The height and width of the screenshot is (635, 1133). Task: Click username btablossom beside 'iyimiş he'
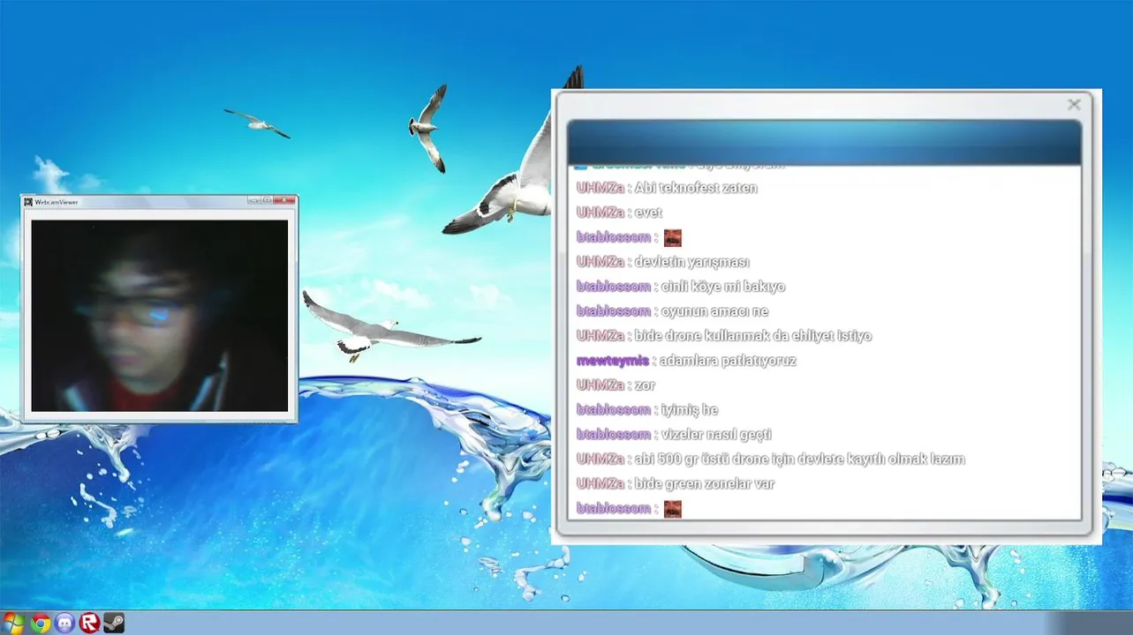point(613,410)
